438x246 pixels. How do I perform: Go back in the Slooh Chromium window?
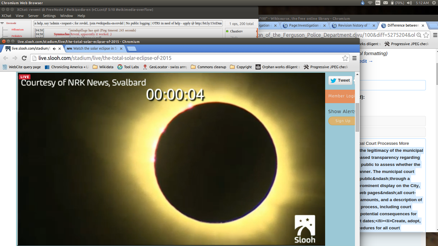5,58
